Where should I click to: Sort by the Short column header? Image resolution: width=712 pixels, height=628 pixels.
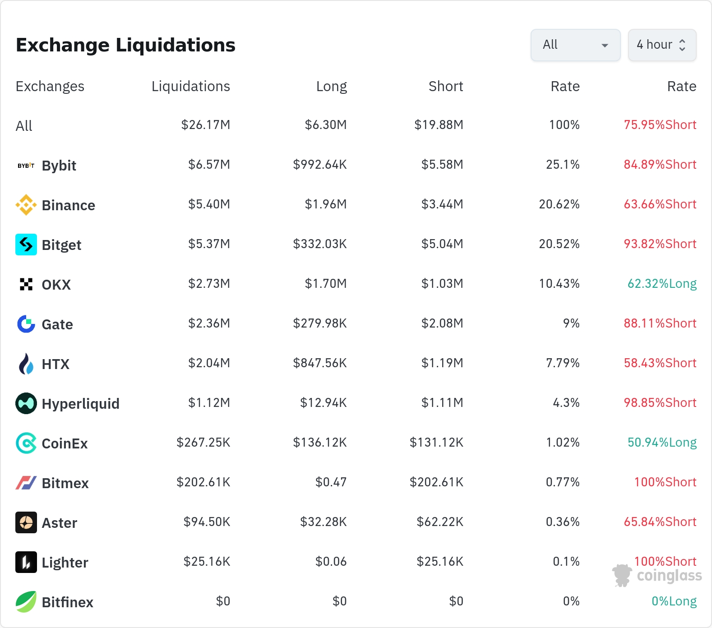pyautogui.click(x=445, y=86)
